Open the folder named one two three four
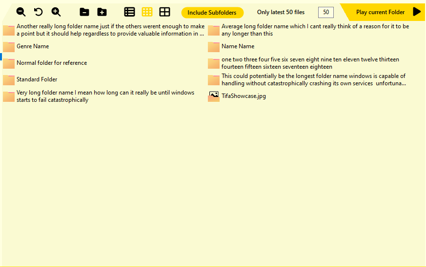Image resolution: width=426 pixels, height=267 pixels. click(310, 63)
